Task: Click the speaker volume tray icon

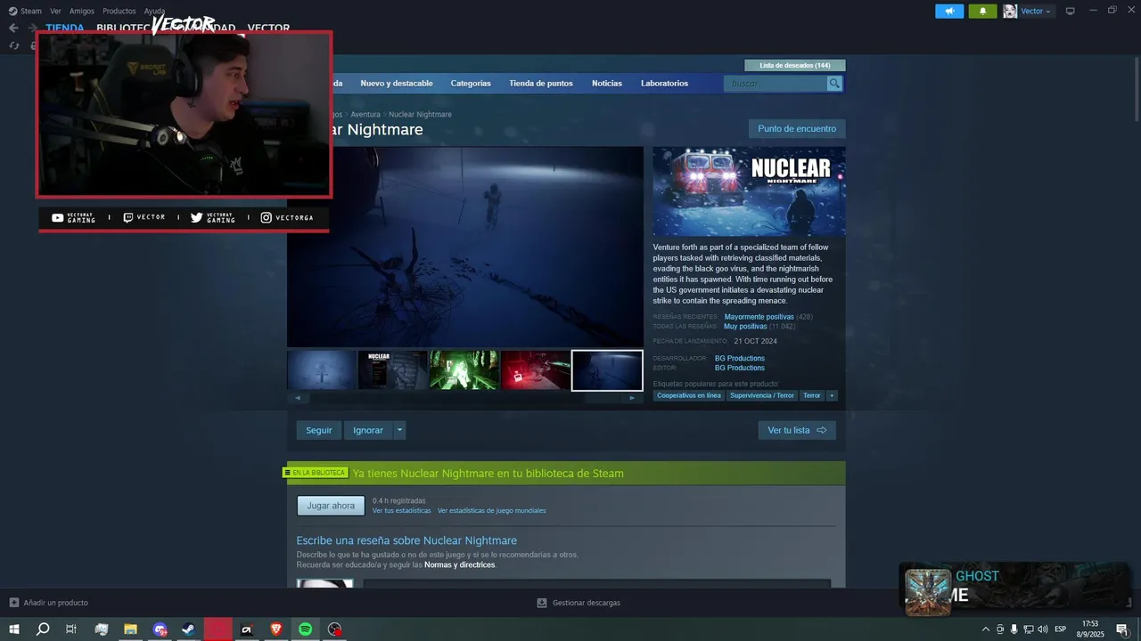Action: click(1043, 629)
